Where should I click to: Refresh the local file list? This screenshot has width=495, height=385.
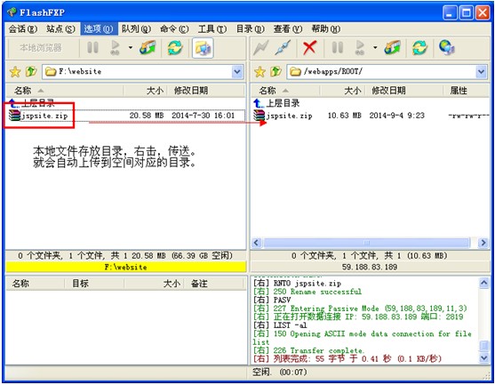(175, 48)
